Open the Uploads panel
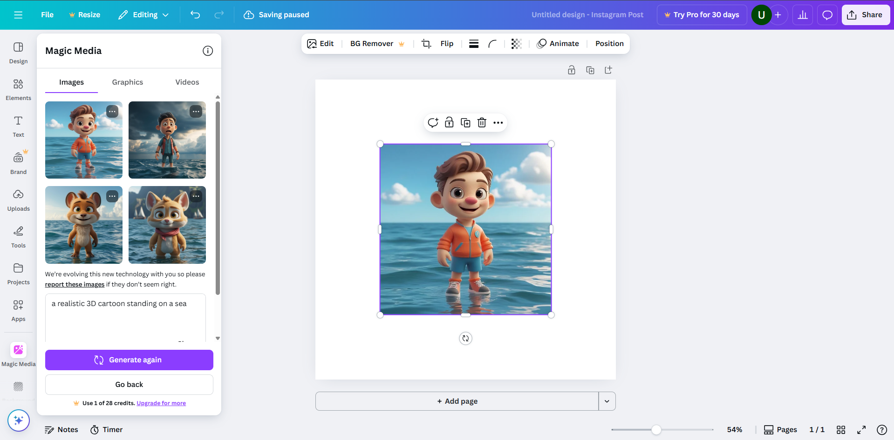 18,200
